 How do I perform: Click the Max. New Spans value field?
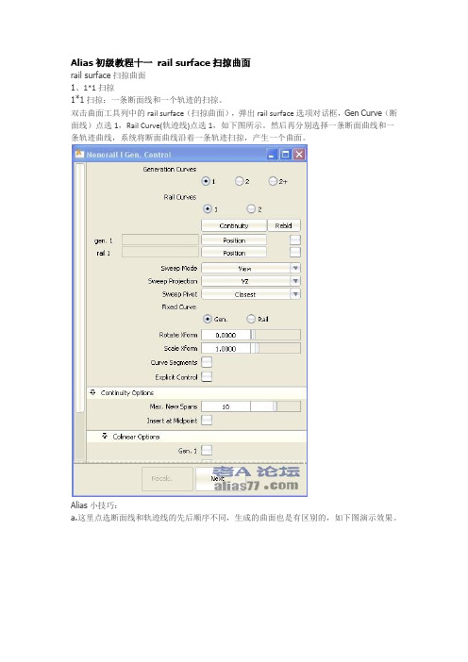pos(226,406)
